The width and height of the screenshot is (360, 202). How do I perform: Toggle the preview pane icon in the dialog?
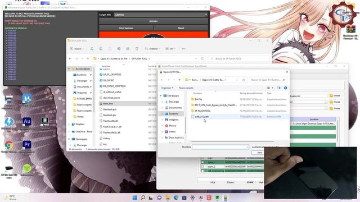tap(279, 88)
